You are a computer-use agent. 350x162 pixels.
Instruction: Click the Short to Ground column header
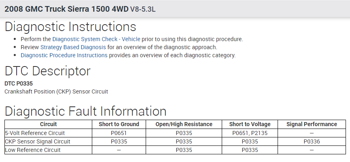(119, 124)
